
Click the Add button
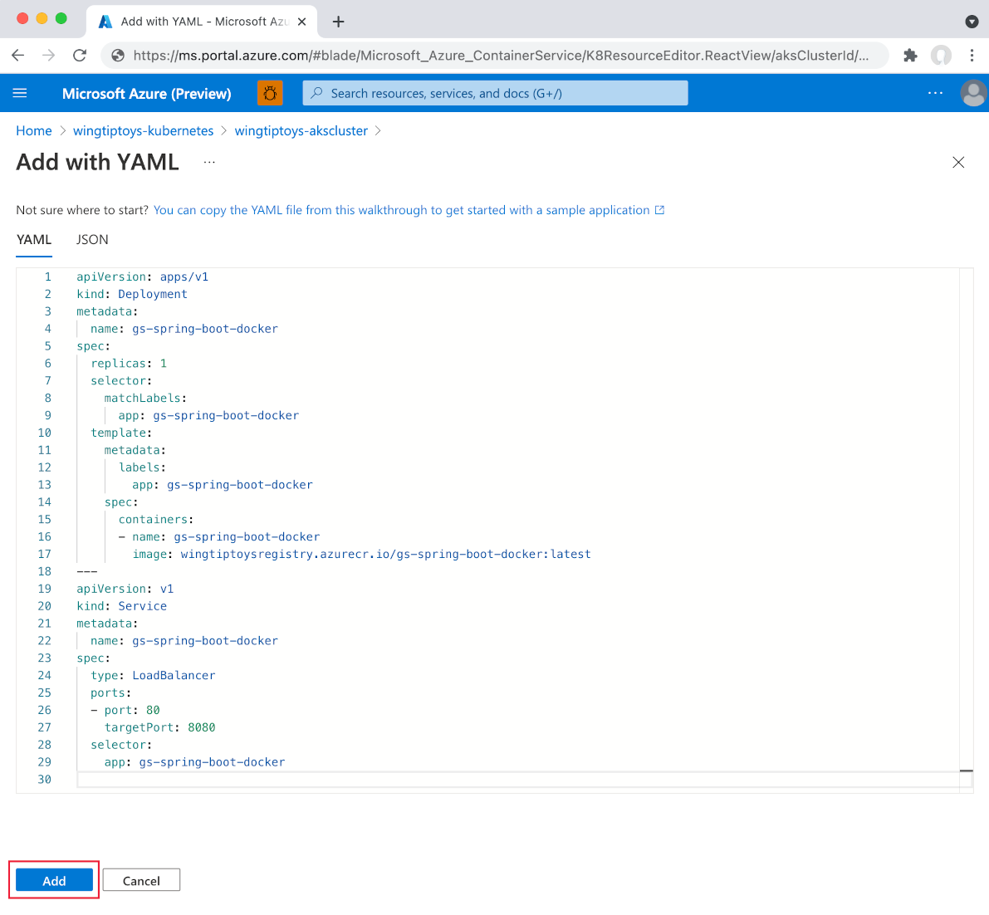click(x=53, y=879)
